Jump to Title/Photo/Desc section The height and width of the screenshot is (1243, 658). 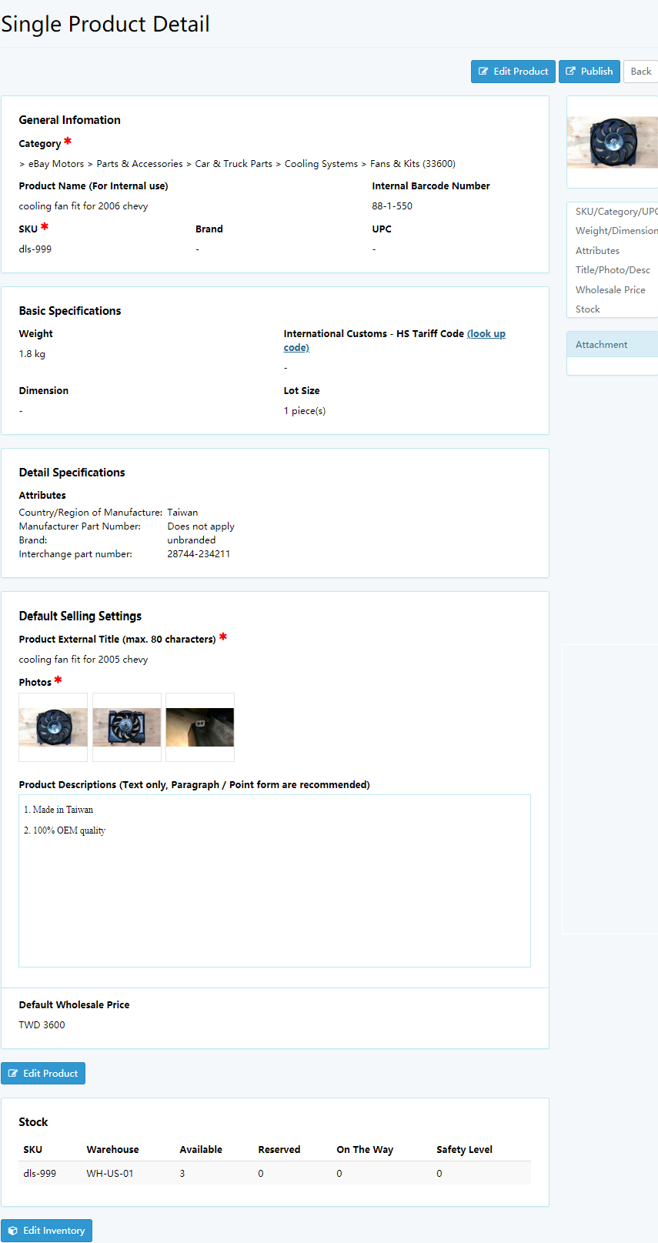[x=613, y=269]
